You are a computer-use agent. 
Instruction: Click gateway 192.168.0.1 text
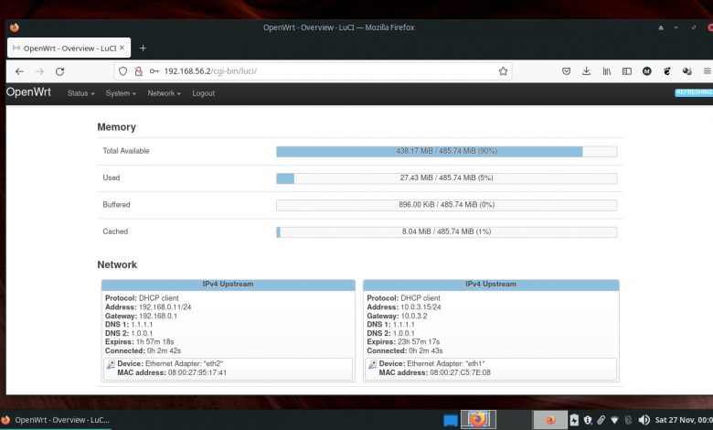click(158, 316)
